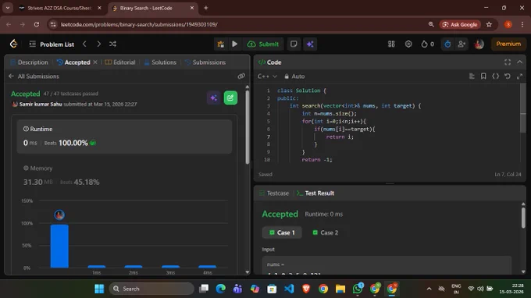The image size is (531, 298).
Task: Click the Ask Google button
Action: coord(460,24)
